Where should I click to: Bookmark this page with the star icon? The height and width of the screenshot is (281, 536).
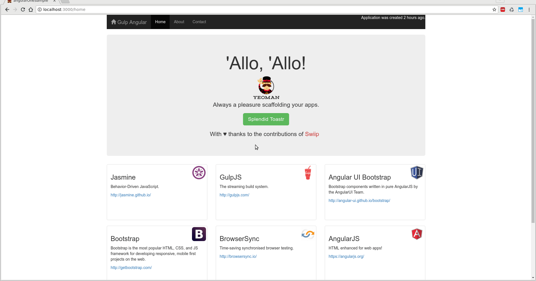click(494, 9)
